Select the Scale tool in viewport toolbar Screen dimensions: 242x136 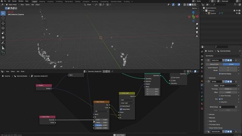pyautogui.click(x=3, y=33)
